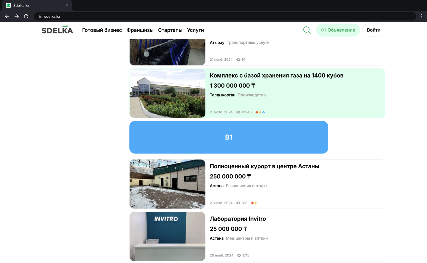
Task: Reload the page with browser refresh icon
Action: point(26,16)
